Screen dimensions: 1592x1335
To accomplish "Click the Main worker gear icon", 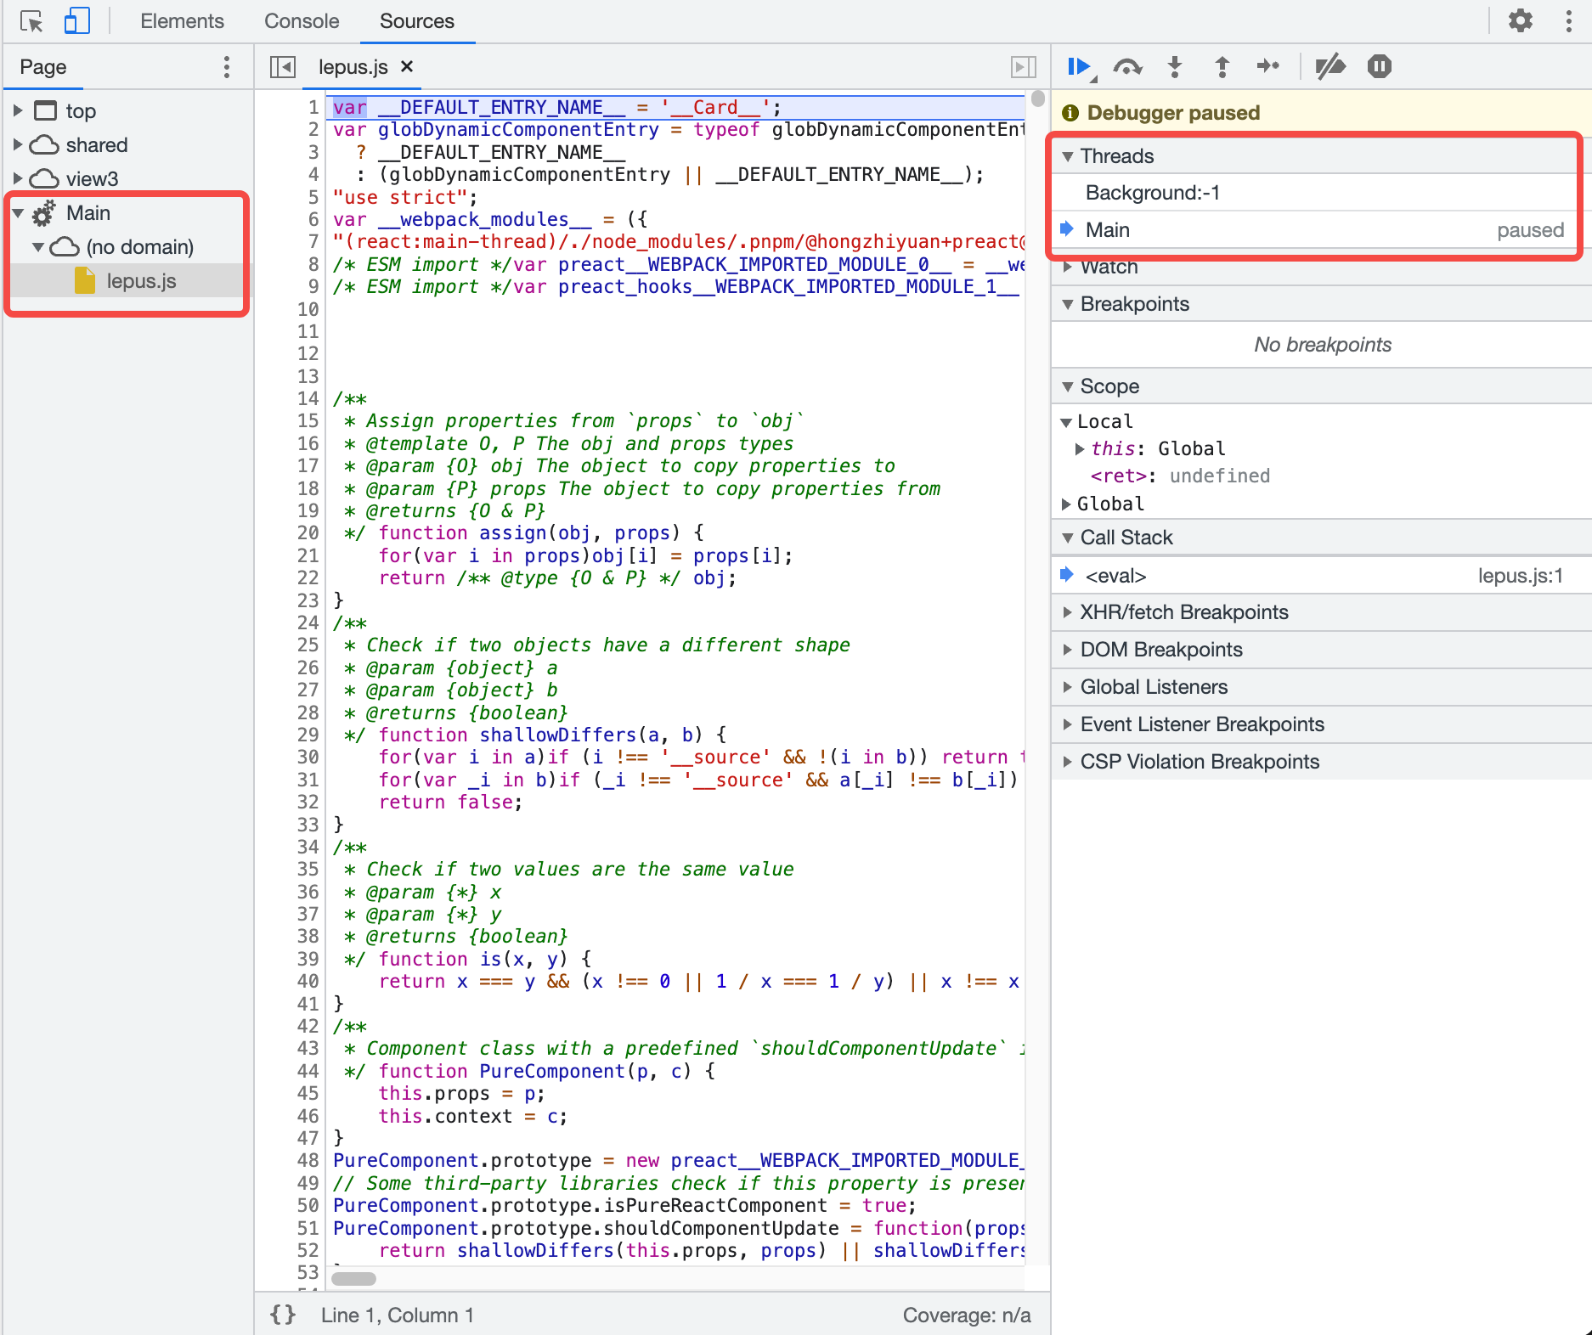I will 44,213.
